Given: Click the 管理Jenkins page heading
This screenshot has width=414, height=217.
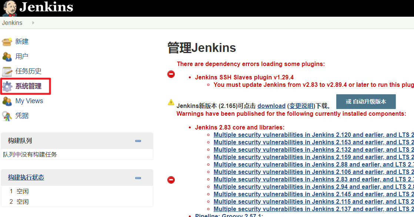Looking at the screenshot, I should pyautogui.click(x=202, y=48).
